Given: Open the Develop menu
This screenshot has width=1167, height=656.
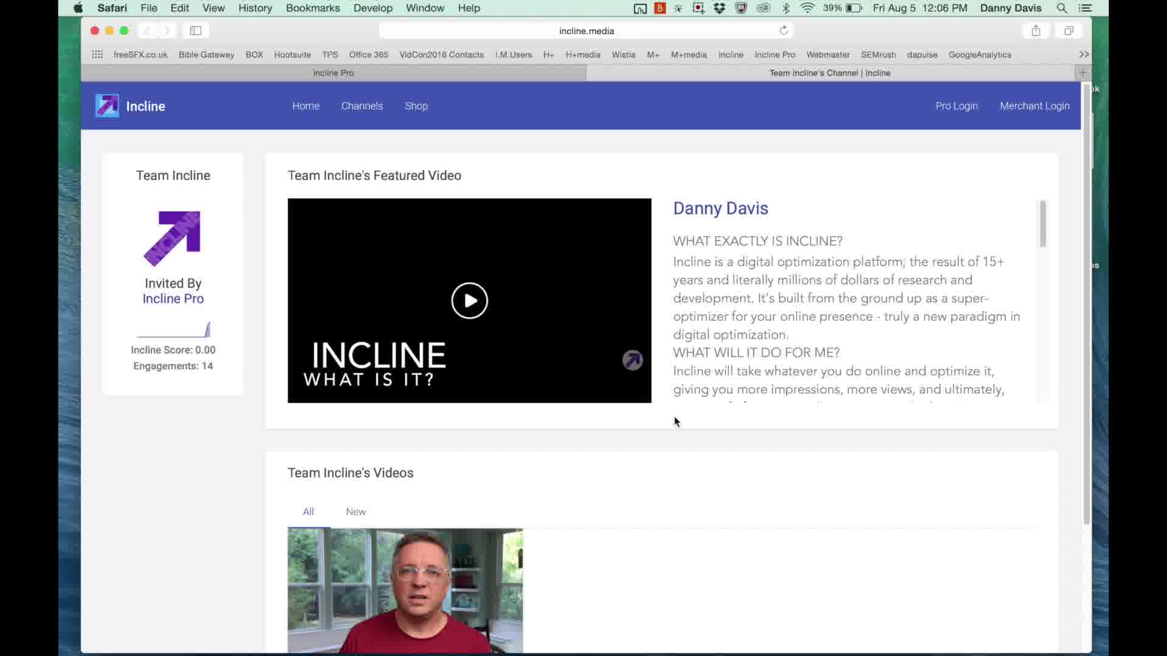Looking at the screenshot, I should click(x=373, y=8).
